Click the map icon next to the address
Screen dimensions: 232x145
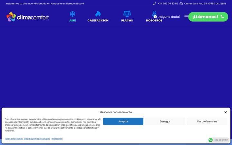[x=181, y=4]
